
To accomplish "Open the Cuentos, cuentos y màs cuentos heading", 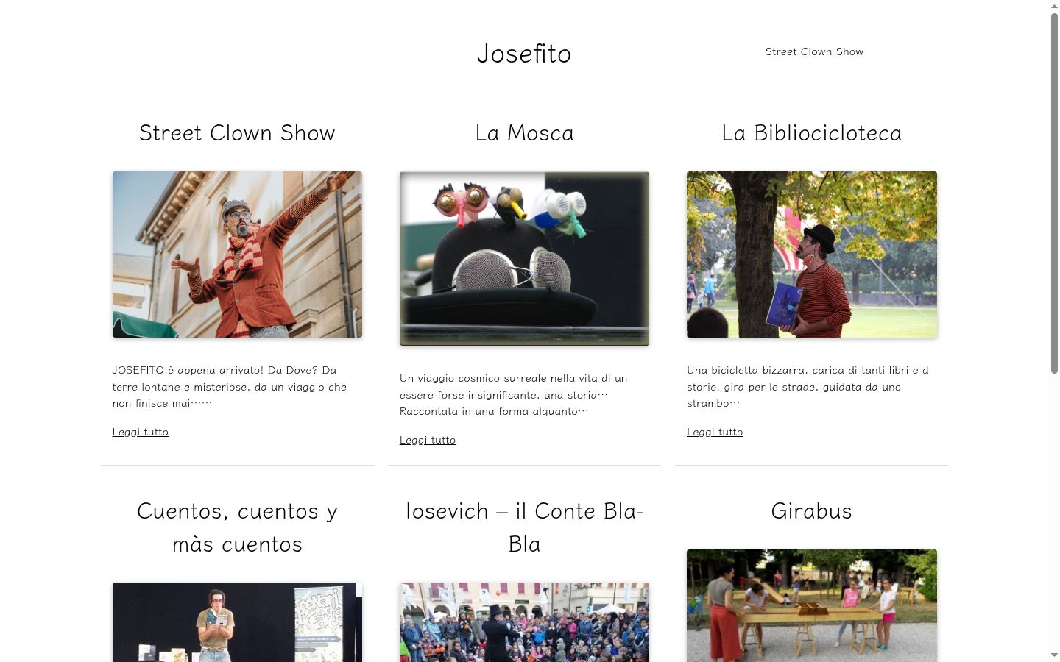I will (237, 527).
